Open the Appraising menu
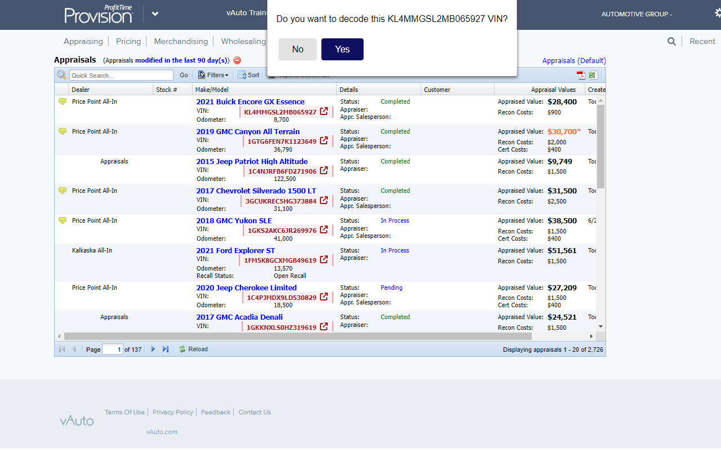 click(83, 41)
